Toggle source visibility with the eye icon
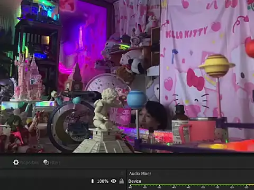Viewport: 254px width, 190px height. coord(114,181)
